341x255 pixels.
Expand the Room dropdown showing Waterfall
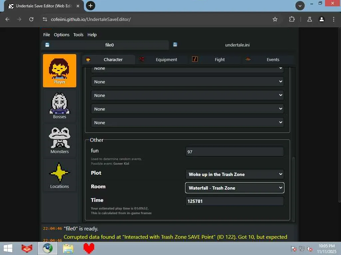pos(235,188)
